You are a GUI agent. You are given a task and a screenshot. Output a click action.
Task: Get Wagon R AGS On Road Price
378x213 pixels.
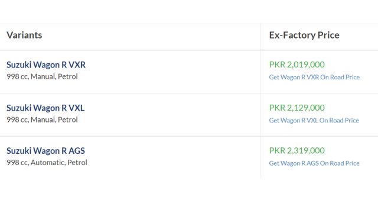pos(314,163)
